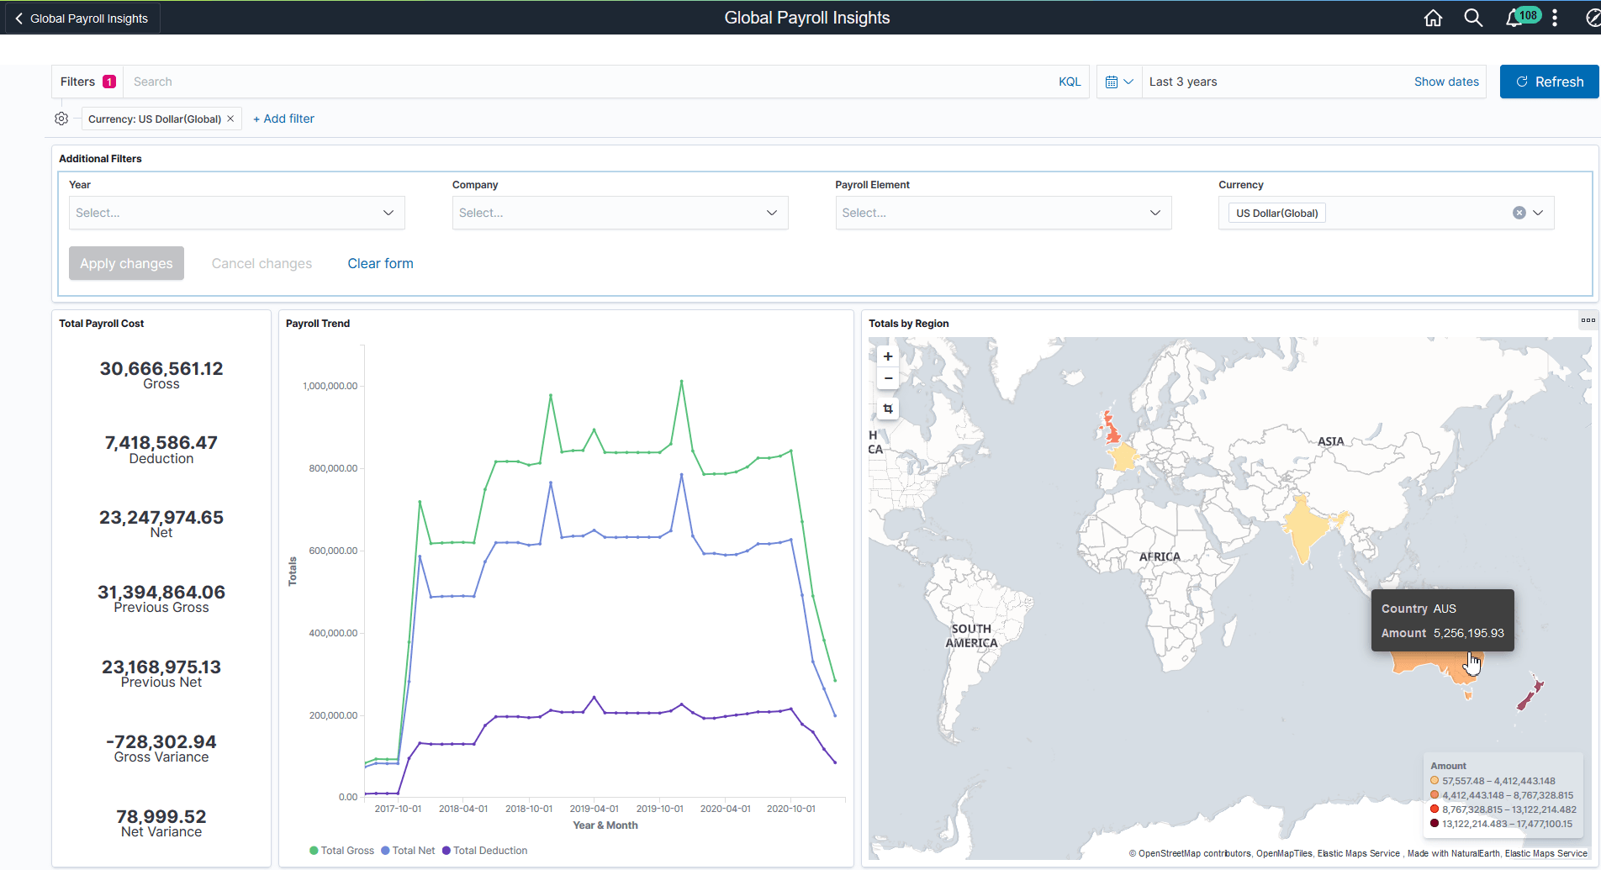
Task: Open Totals by Region panel options
Action: click(x=1588, y=320)
